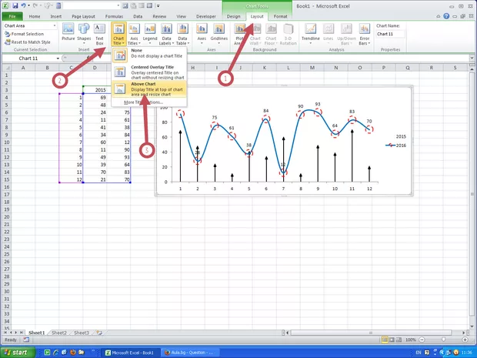Select None chart title option
This screenshot has height=358, width=477.
[x=149, y=55]
